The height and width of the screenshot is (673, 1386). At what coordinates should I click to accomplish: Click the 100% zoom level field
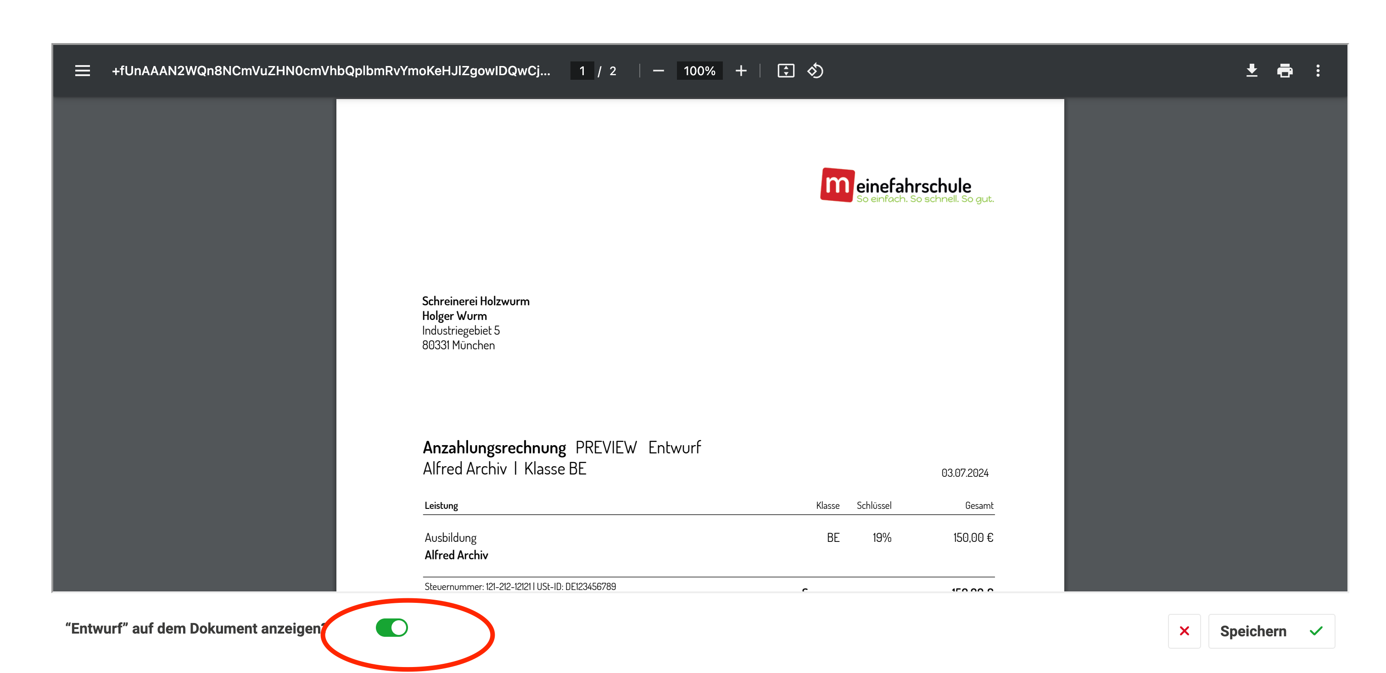coord(699,71)
